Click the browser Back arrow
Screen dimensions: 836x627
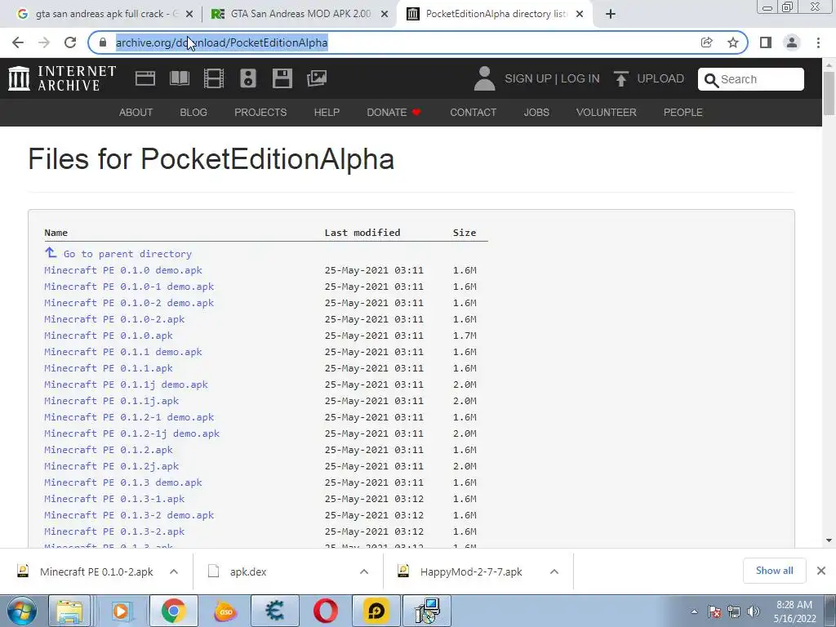pyautogui.click(x=18, y=42)
